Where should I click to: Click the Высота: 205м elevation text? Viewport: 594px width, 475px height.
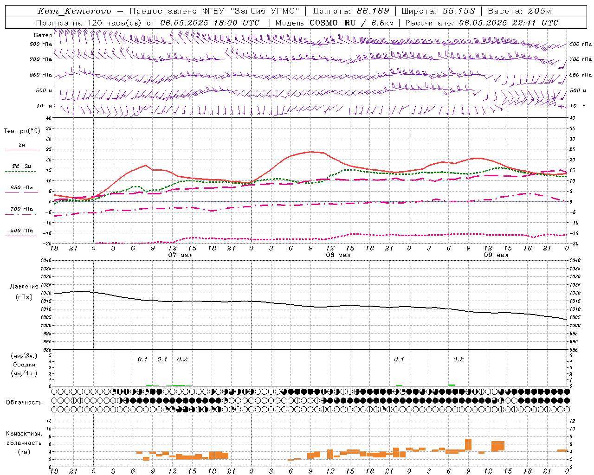pyautogui.click(x=519, y=11)
